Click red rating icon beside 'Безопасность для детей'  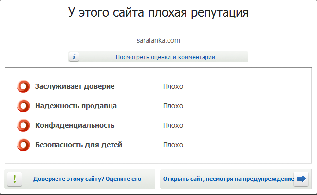23,145
